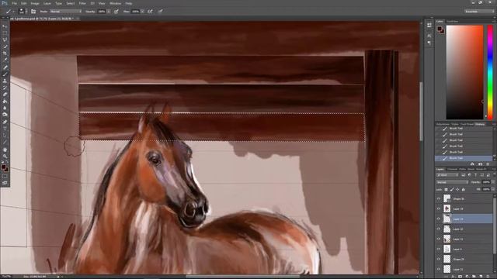Hide the Layer 22 layer
The height and width of the screenshot is (279, 497).
click(x=439, y=229)
